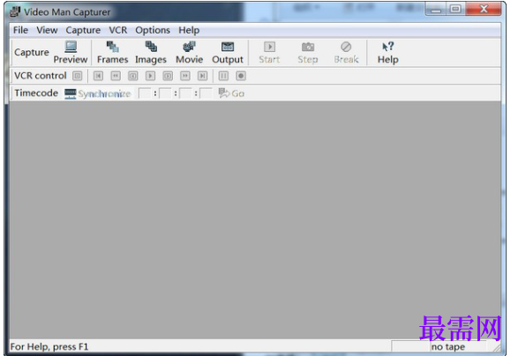Click the Help pointer toolbar icon
This screenshot has height=356, width=518.
tap(388, 53)
